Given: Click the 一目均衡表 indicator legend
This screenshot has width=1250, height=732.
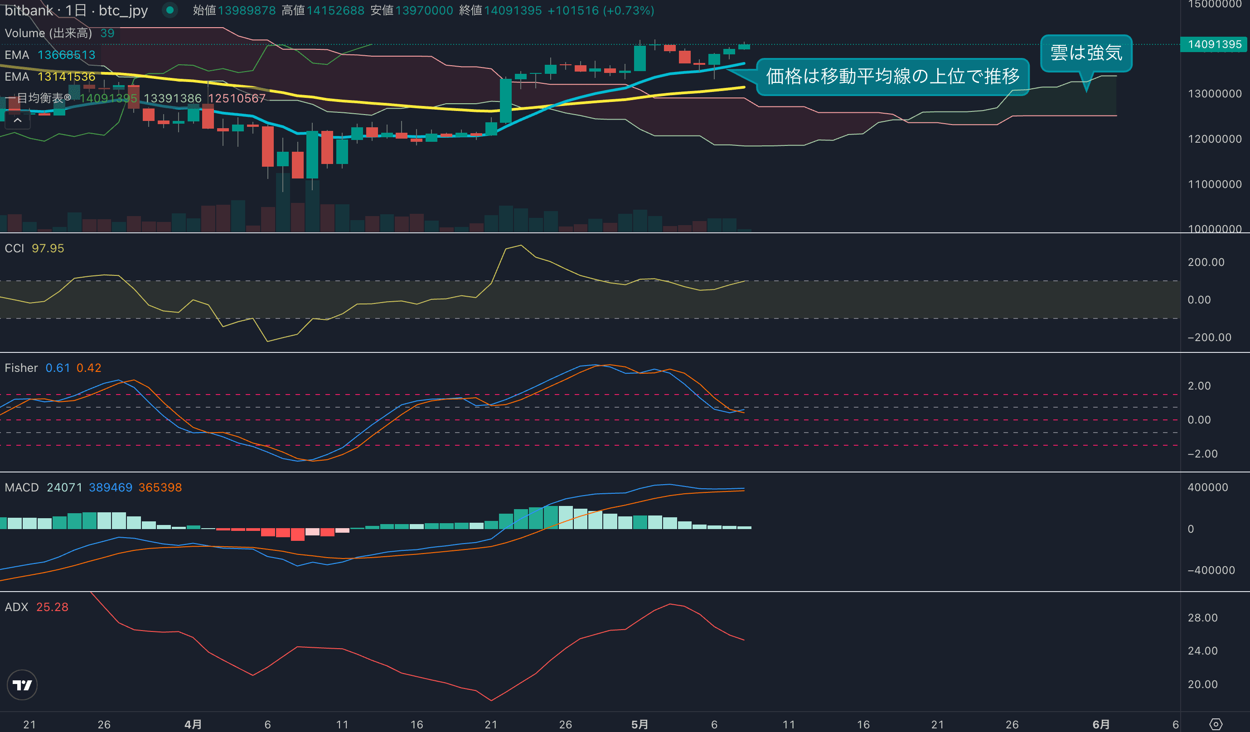Looking at the screenshot, I should coord(41,98).
